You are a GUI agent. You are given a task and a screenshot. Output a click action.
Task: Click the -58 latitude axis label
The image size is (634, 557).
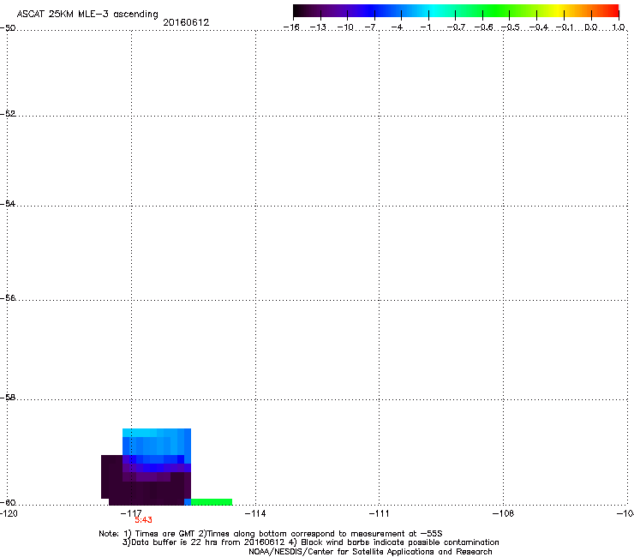[8, 398]
